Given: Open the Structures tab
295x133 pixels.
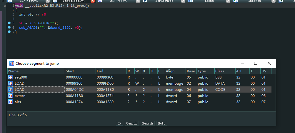Looking at the screenshot, I should [x=164, y=1].
